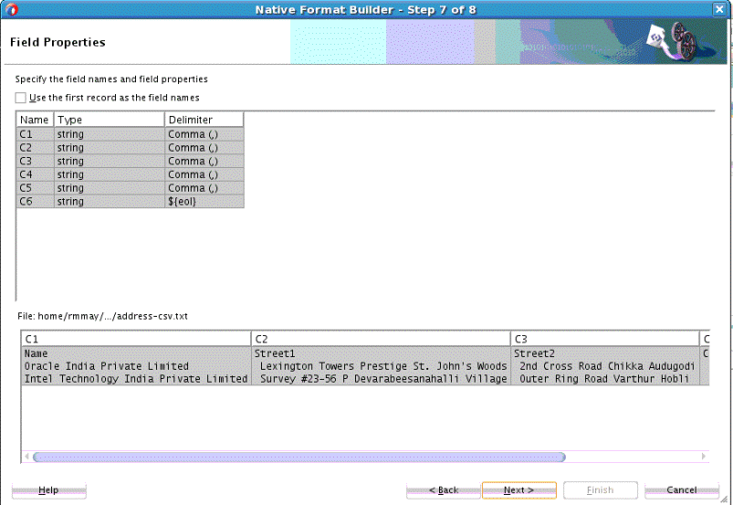This screenshot has width=733, height=505.
Task: Open the ${eol} delimiter cell for C6
Action: 204,202
